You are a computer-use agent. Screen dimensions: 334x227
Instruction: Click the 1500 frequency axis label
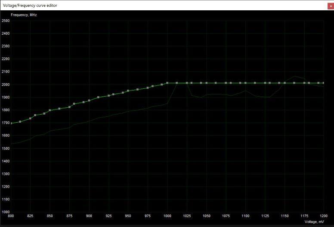pyautogui.click(x=6, y=148)
